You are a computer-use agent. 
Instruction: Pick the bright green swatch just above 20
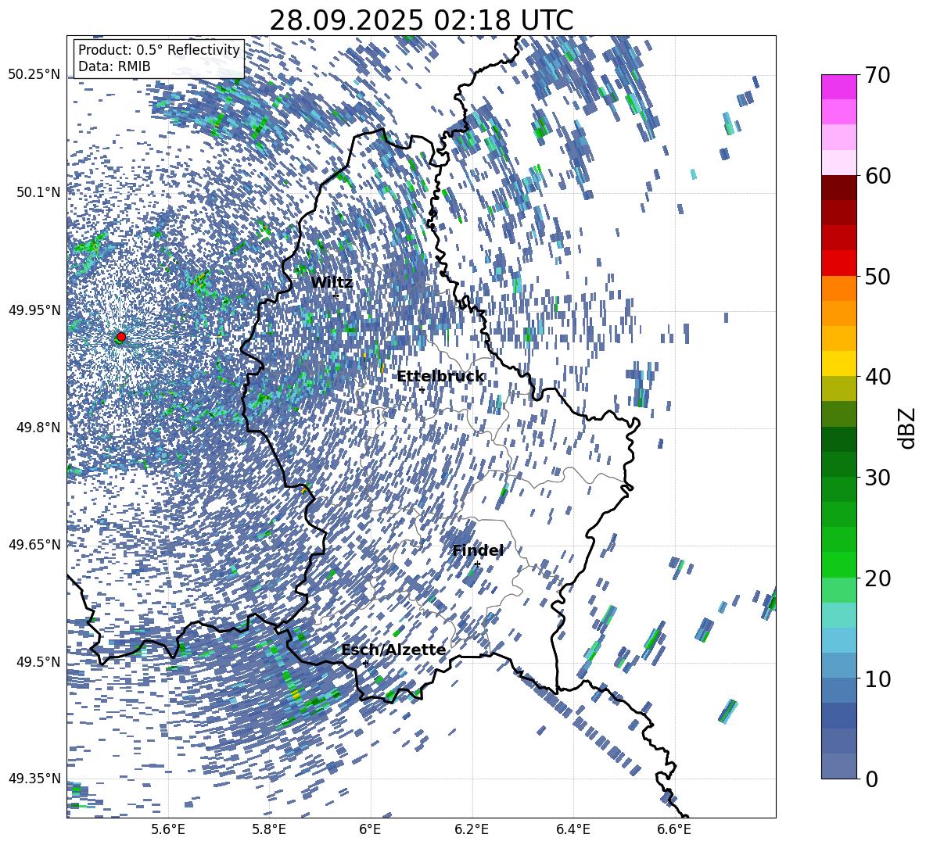[x=838, y=564]
